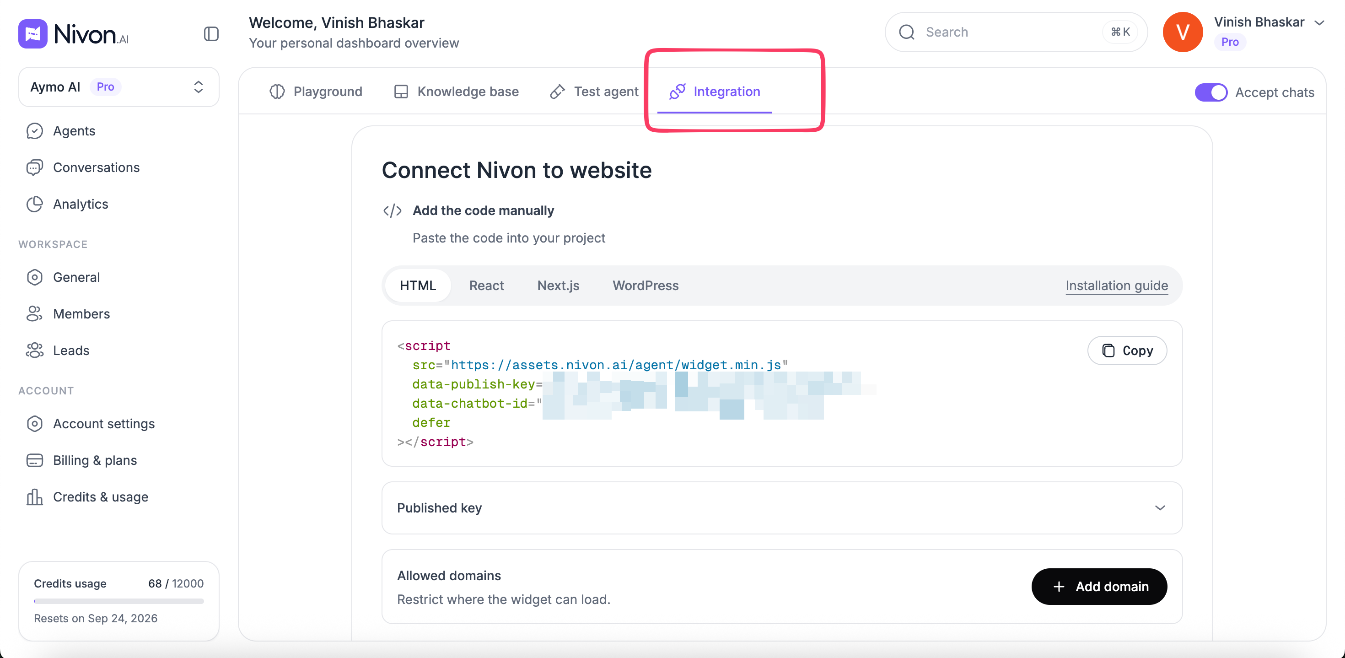The height and width of the screenshot is (658, 1345).
Task: Click the Integration plug icon
Action: 677,92
